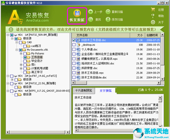Screen dimensions: 170x140
Task: Click the 文件名称 column header
Action: click(x=101, y=35)
